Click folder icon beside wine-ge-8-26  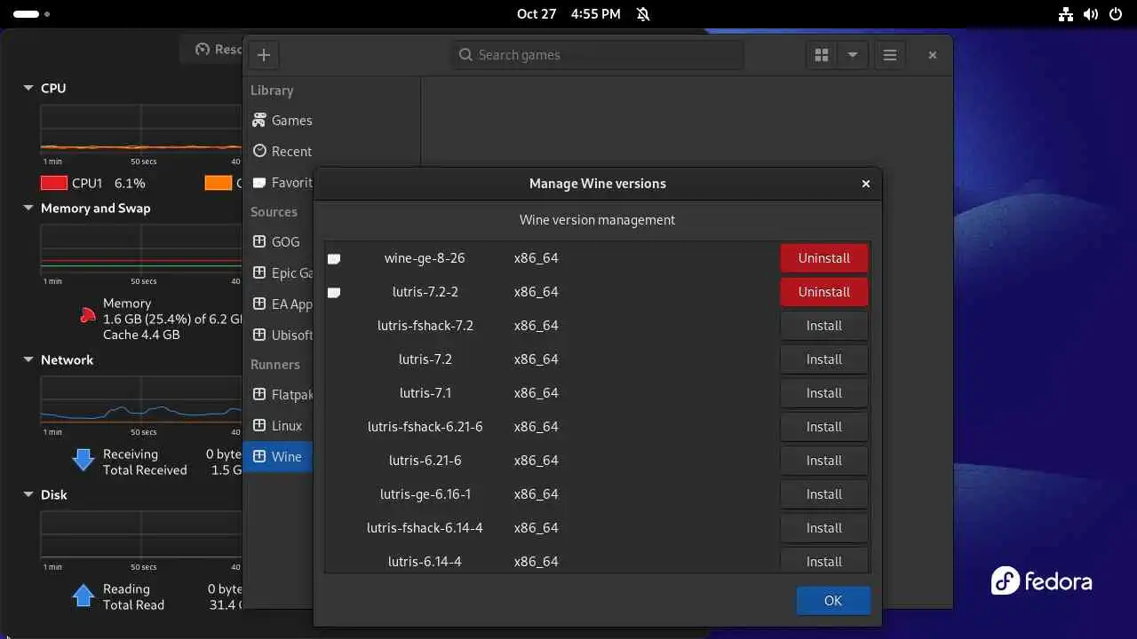(x=334, y=259)
